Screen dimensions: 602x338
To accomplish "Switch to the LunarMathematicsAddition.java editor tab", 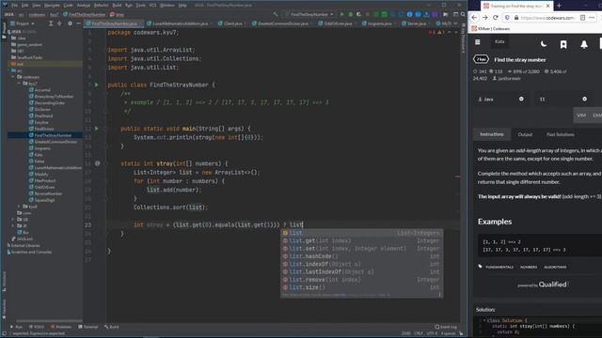I will [180, 23].
